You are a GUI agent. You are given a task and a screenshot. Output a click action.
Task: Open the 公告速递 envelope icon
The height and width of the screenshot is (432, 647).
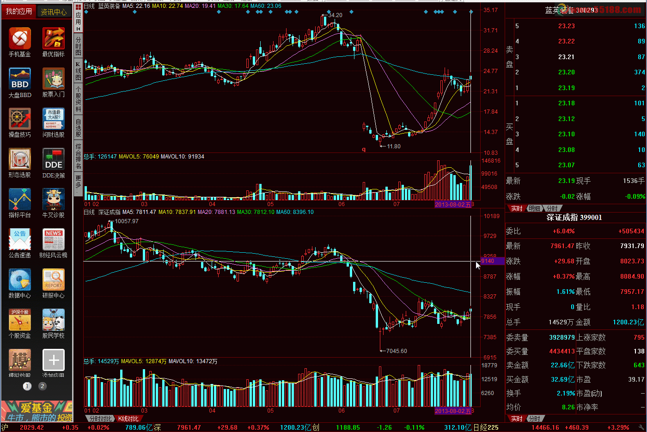tap(20, 239)
